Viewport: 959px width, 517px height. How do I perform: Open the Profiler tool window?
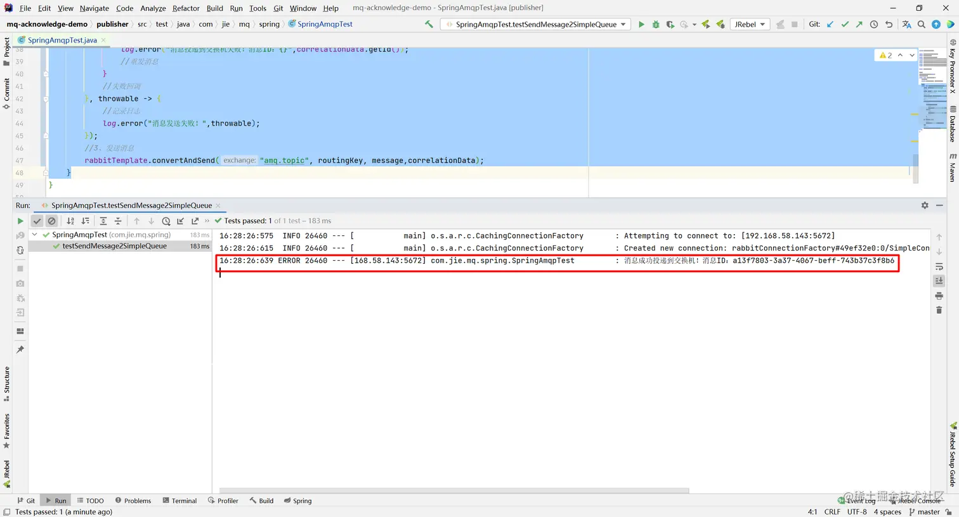click(223, 501)
